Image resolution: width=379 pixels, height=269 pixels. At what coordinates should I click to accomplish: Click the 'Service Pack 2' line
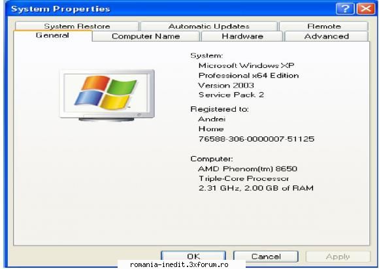coord(231,95)
